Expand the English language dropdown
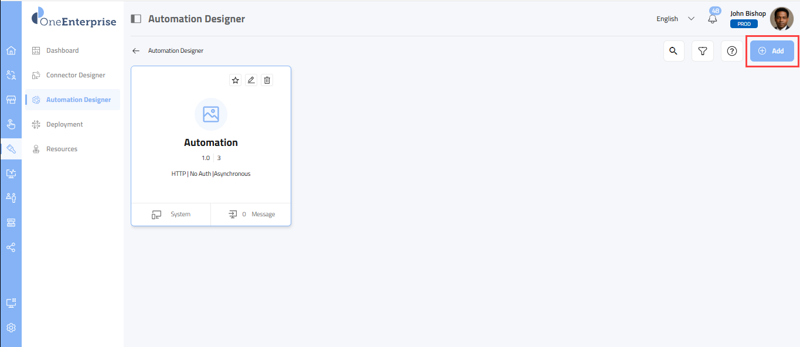Image resolution: width=800 pixels, height=347 pixels. 675,19
